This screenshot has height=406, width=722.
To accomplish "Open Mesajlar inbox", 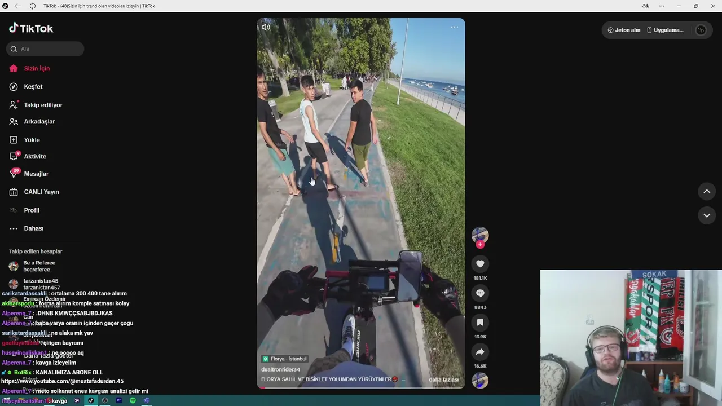I will (x=36, y=174).
